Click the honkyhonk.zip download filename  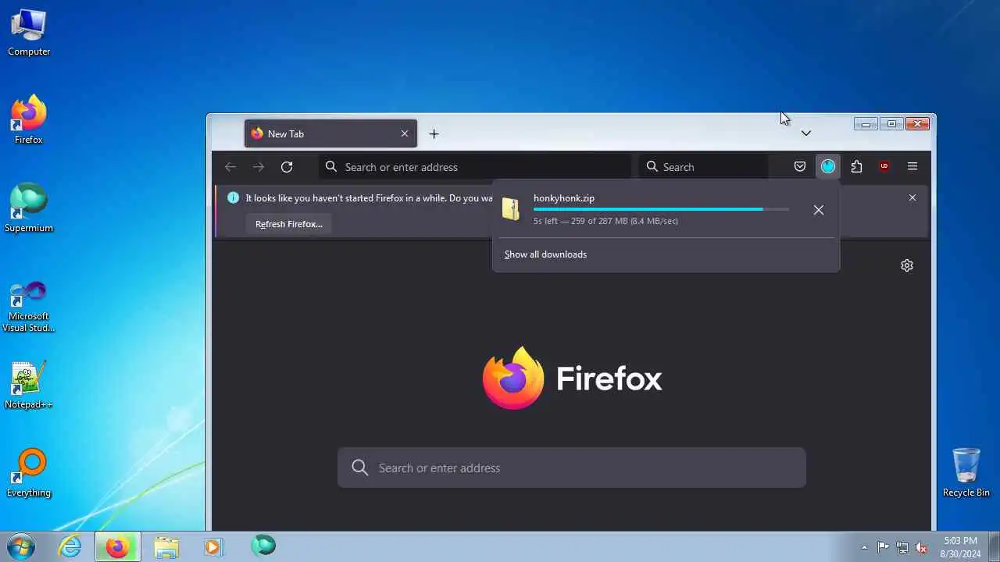pos(564,198)
